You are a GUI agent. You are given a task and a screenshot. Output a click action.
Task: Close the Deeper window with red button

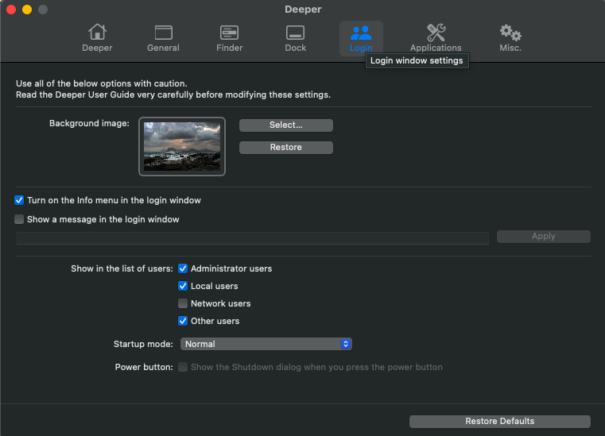point(11,10)
